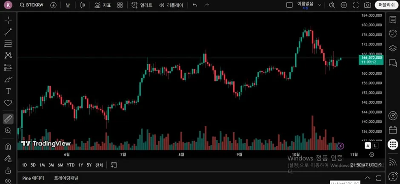400x184 pixels.
Task: Click the undo arrow
Action: point(195,5)
